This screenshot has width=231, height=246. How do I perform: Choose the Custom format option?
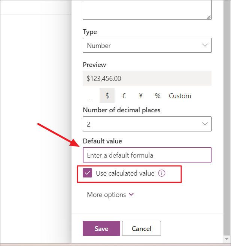(x=180, y=96)
